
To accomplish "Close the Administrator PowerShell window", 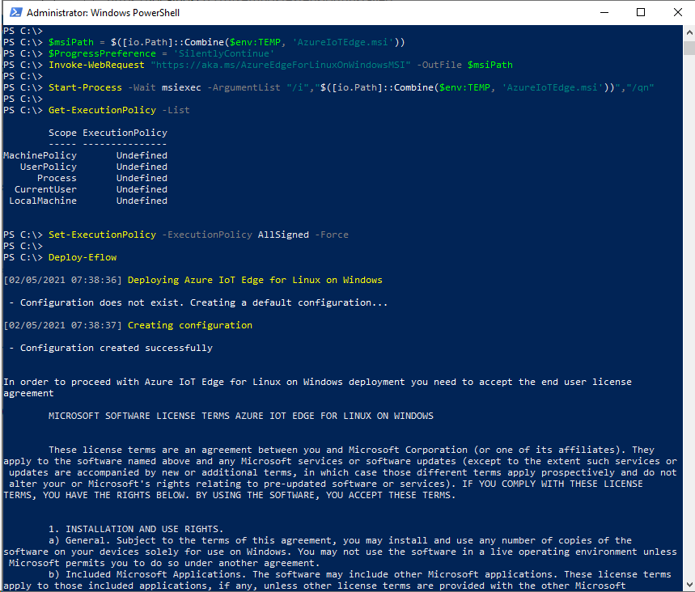I will click(677, 12).
